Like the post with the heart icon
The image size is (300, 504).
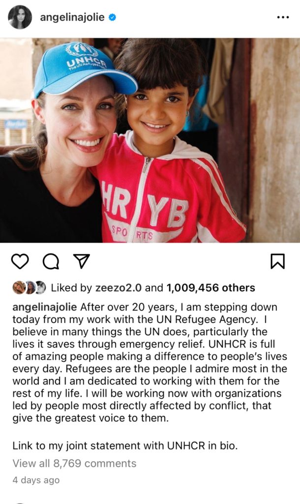(x=20, y=262)
